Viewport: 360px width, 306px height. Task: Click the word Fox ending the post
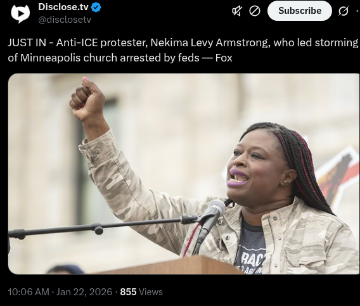[x=224, y=58]
